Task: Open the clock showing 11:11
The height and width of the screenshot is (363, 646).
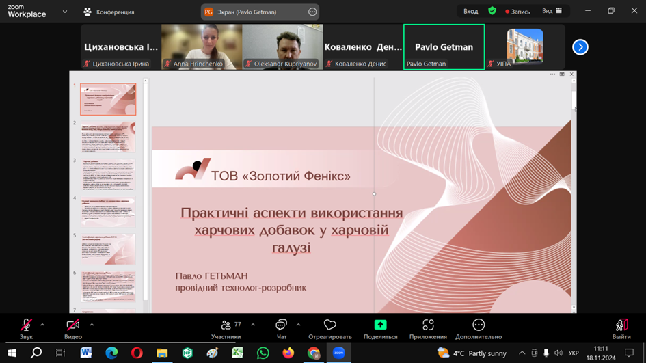Action: 601,353
